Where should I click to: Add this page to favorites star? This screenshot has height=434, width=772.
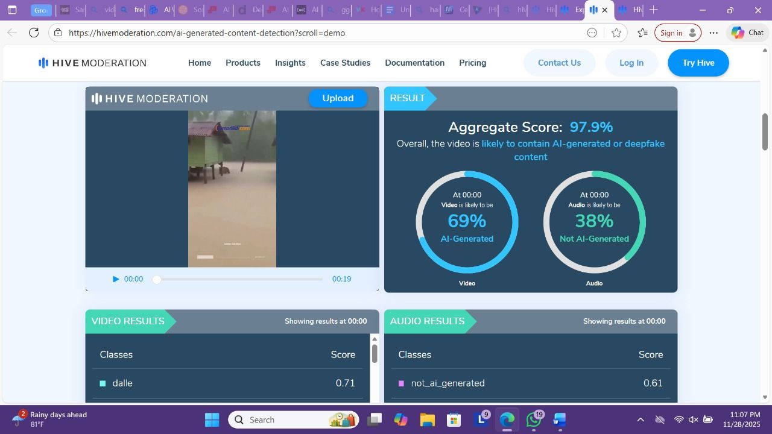coord(616,33)
